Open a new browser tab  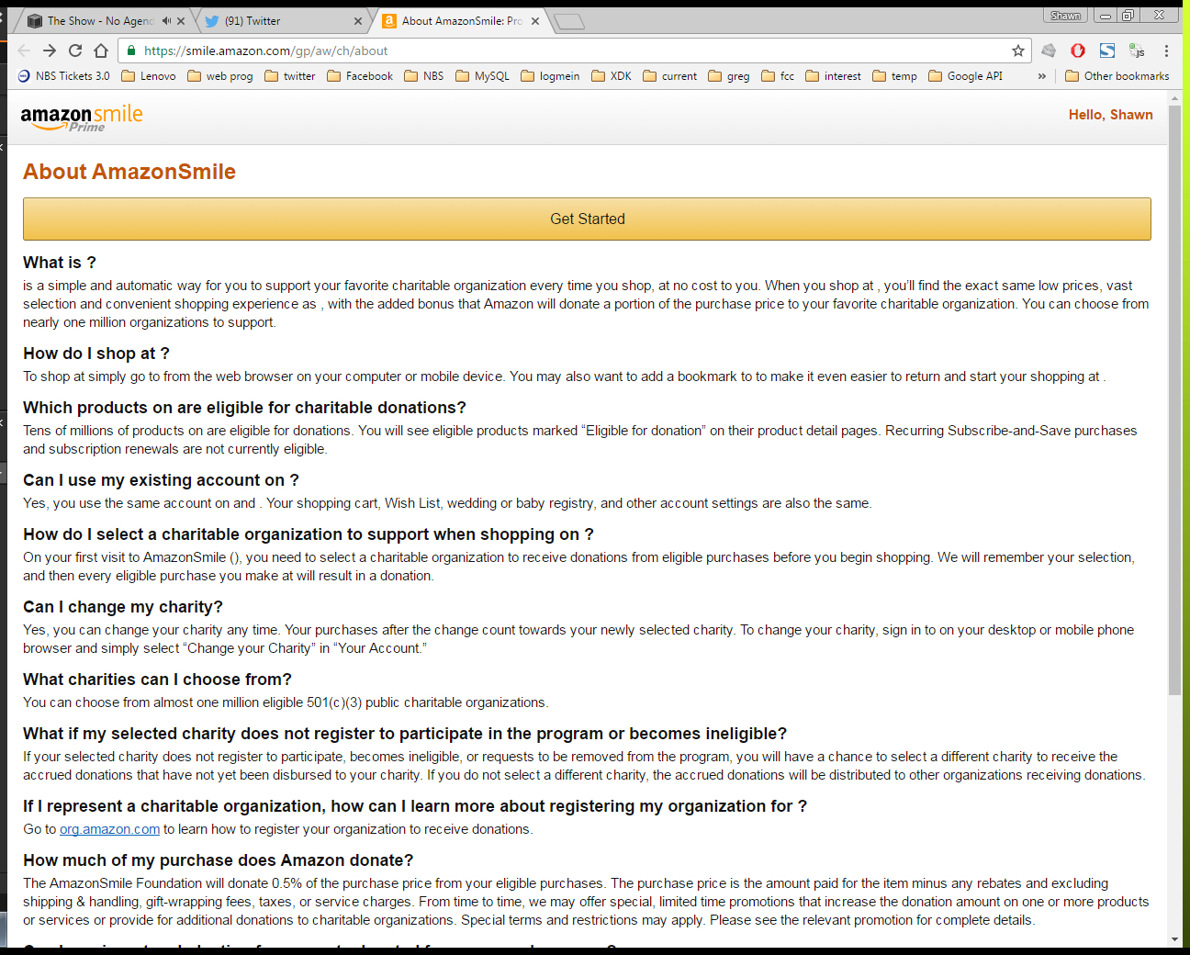(x=569, y=21)
